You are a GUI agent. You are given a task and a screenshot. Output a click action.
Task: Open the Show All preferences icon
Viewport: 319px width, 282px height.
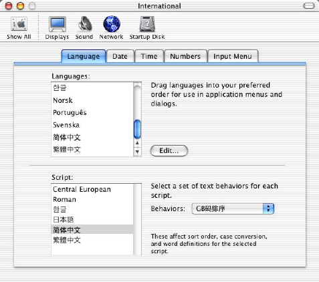click(x=19, y=24)
